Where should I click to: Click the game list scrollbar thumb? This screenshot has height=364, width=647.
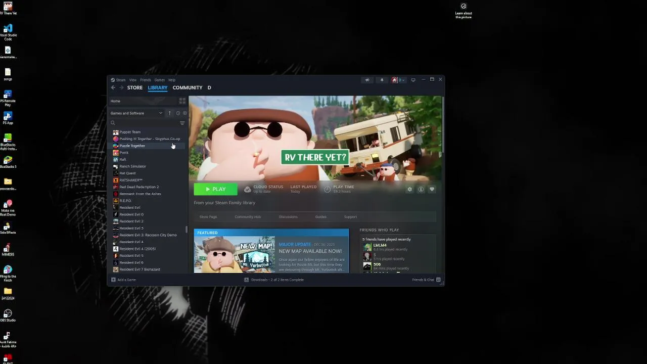(x=187, y=230)
